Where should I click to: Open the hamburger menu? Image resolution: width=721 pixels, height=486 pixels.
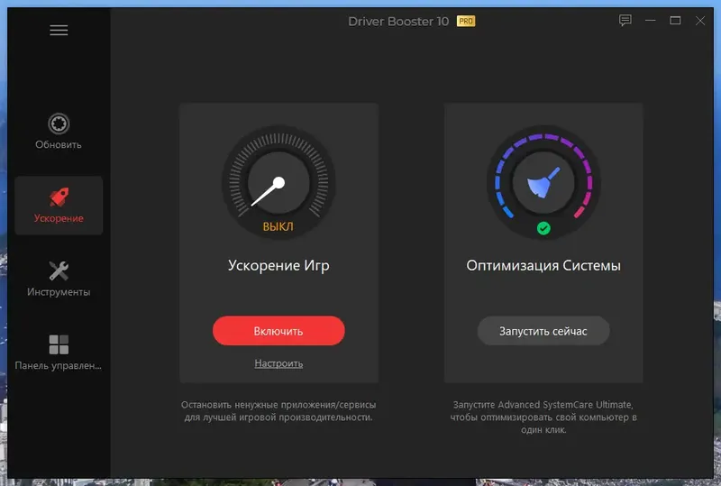tap(59, 31)
